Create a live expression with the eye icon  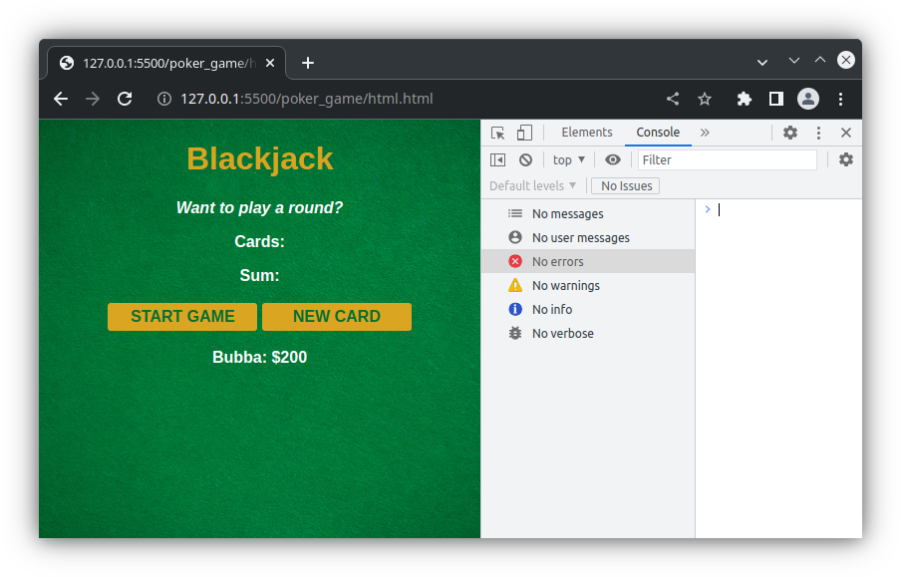(x=612, y=159)
